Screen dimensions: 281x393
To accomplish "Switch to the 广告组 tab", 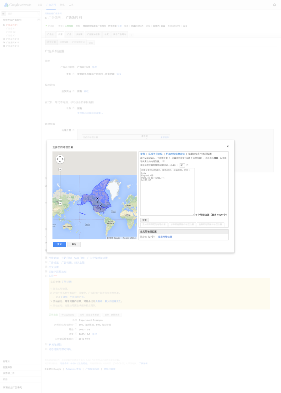I will coord(50,35).
